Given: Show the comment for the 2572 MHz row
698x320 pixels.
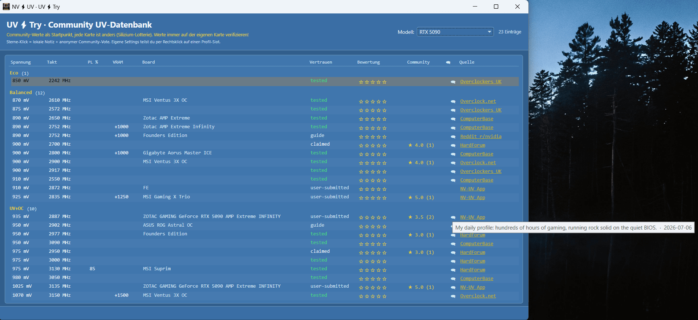Looking at the screenshot, I should tap(453, 110).
